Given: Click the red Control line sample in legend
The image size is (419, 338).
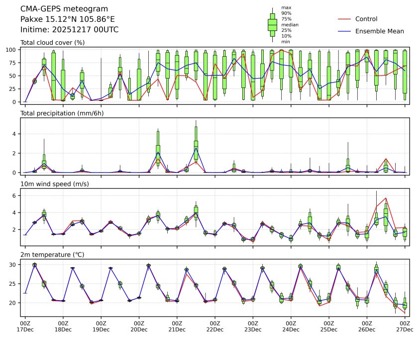Looking at the screenshot, I should (344, 19).
